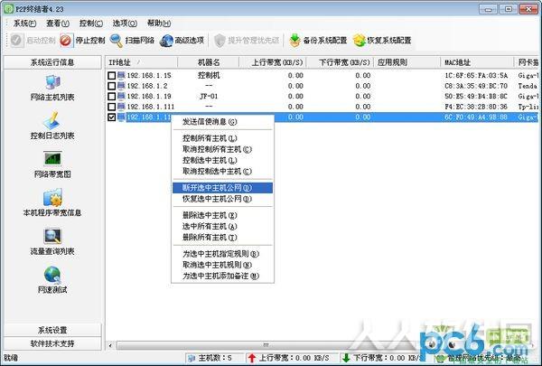Collapse the 系统运行信息 sidebar header
Screen dimensions: 542x366
click(x=52, y=62)
